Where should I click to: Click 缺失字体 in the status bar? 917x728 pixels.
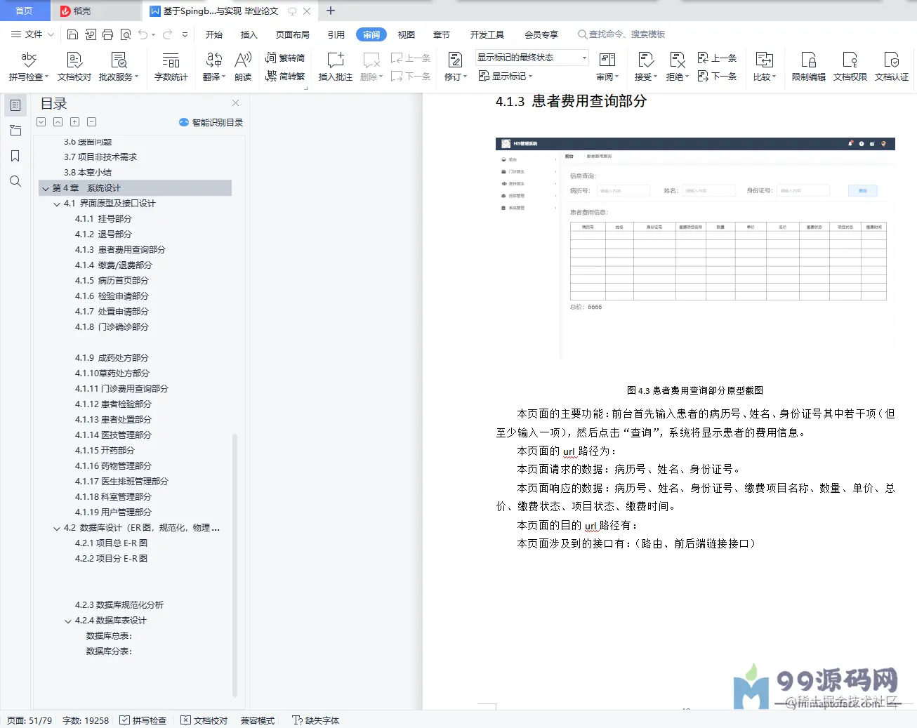tap(315, 720)
